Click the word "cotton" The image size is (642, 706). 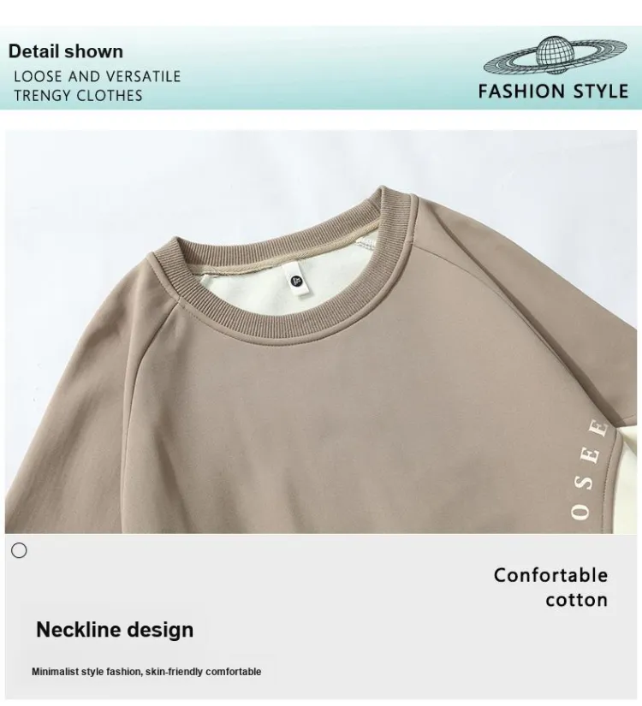pos(576,600)
